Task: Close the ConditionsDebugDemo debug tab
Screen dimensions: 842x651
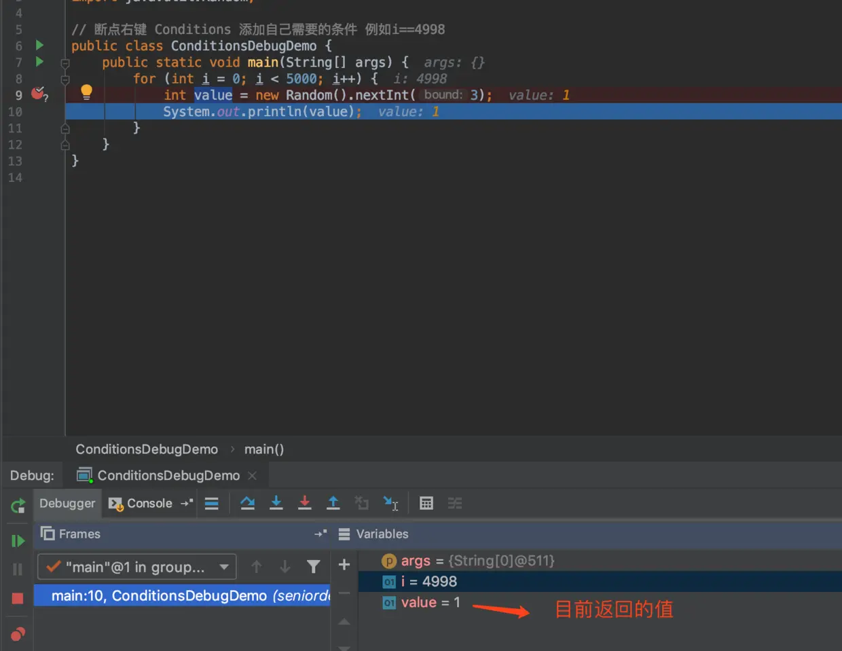Action: point(253,476)
